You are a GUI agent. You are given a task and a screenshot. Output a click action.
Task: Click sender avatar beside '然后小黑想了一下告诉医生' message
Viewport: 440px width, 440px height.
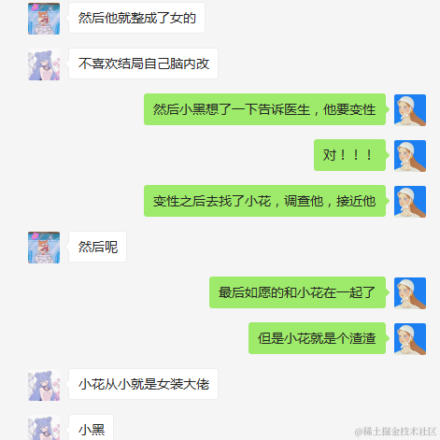[x=410, y=110]
